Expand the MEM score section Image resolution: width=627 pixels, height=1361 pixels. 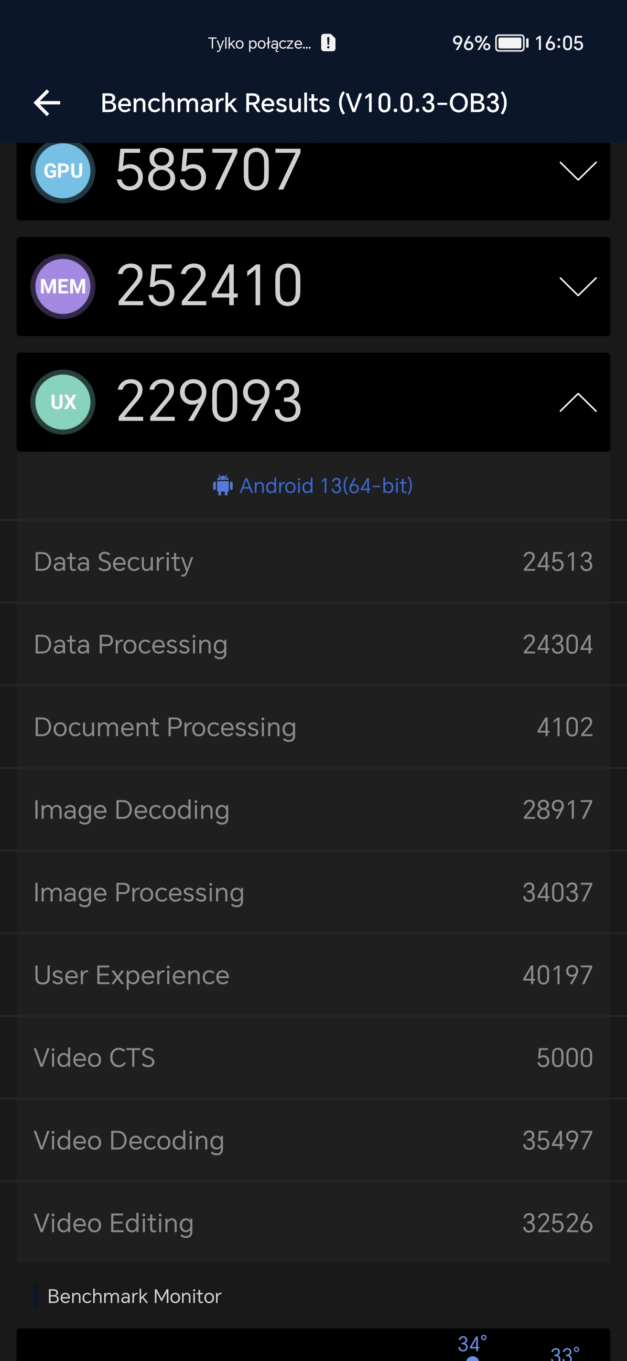578,286
